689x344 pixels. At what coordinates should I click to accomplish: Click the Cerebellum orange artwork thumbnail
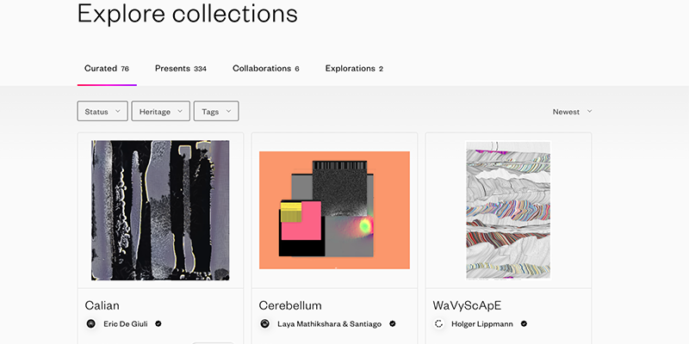point(334,210)
